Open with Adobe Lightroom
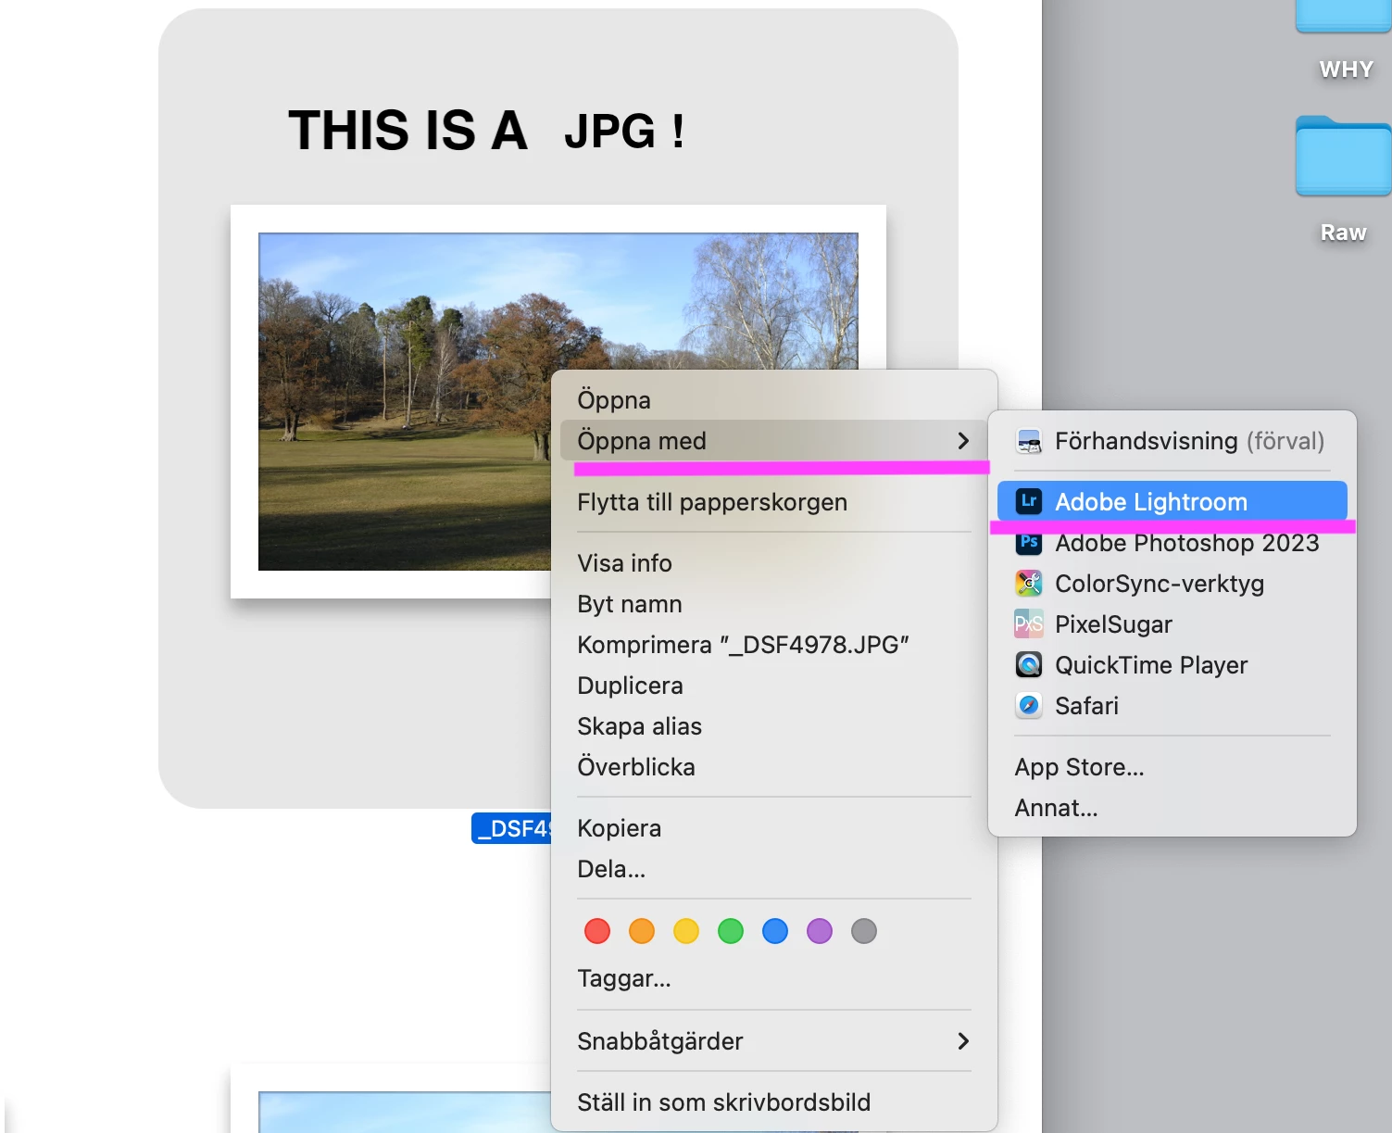 (x=1173, y=501)
